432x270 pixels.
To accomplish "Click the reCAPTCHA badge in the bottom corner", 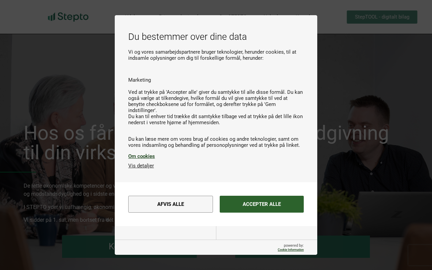I will pos(420,255).
